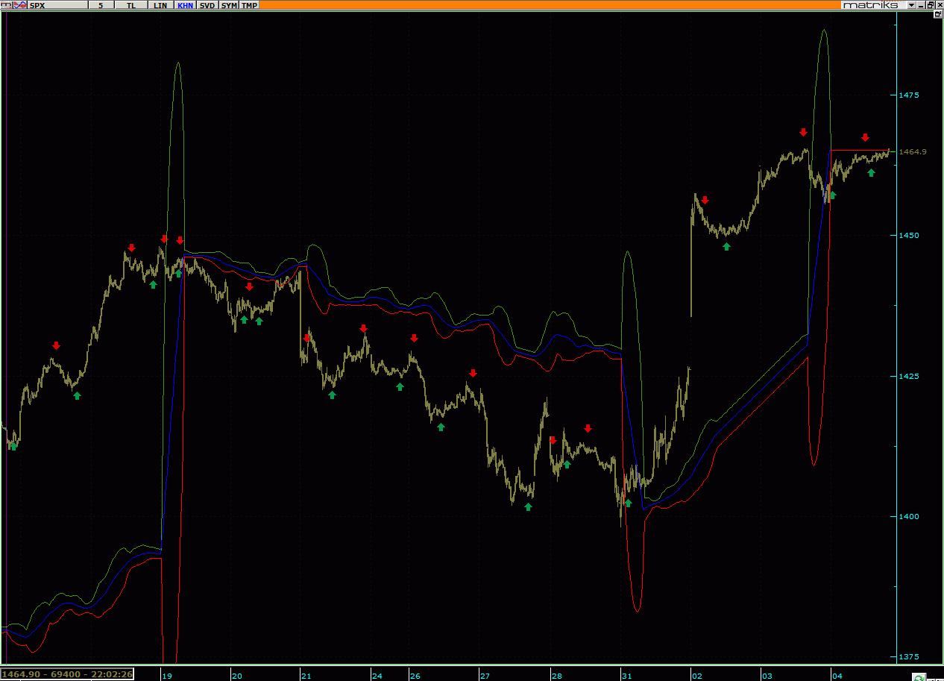944x681 pixels.
Task: Click date label 21 on time axis
Action: click(306, 676)
